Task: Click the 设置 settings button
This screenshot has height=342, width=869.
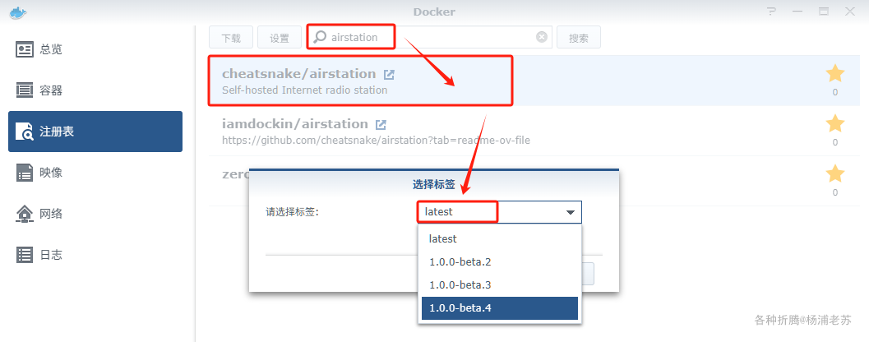Action: pyautogui.click(x=280, y=37)
